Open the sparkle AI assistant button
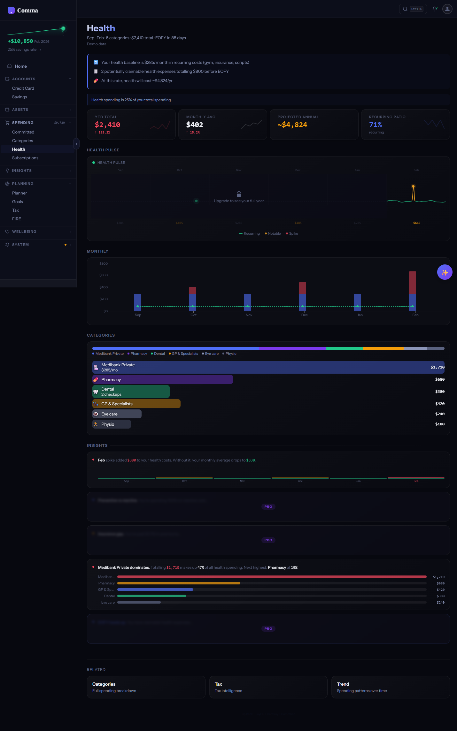 point(445,272)
